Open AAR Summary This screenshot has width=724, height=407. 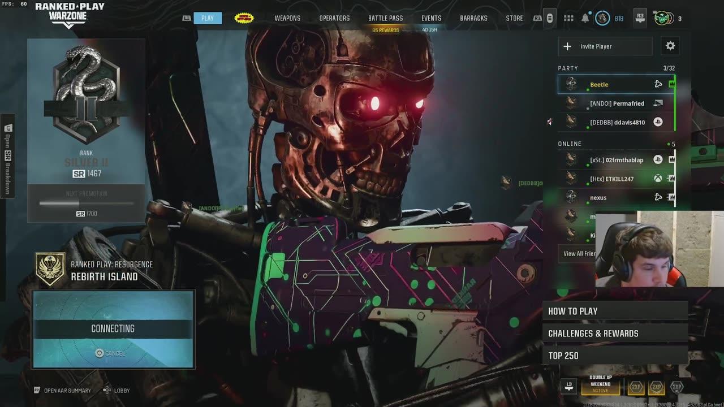click(62, 391)
